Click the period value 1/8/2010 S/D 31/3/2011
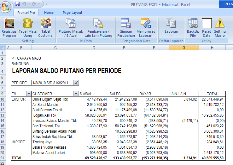Image resolution: width=233 pixels, height=165 pixels. [x=50, y=83]
